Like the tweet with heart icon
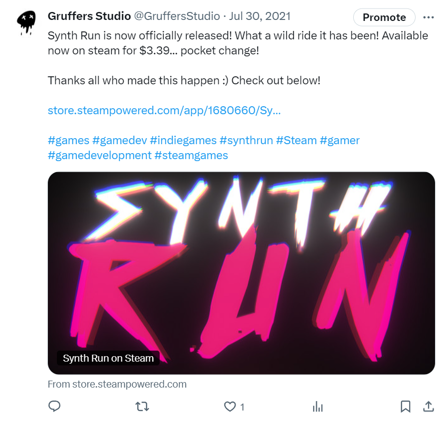446x422 pixels. (x=229, y=407)
